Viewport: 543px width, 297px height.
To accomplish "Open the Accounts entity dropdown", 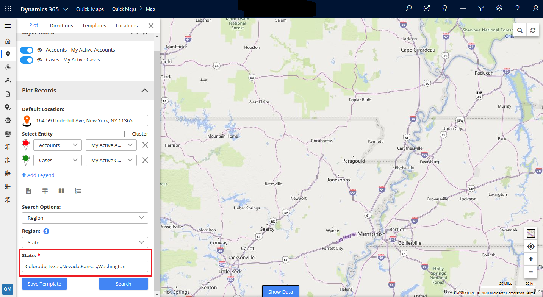I will (58, 145).
